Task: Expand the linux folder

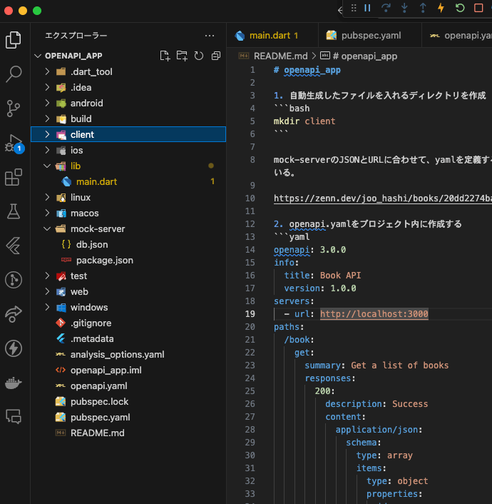Action: (47, 197)
